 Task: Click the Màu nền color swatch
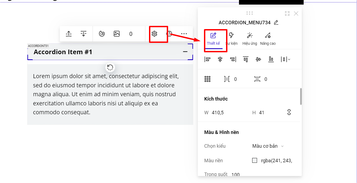tap(255, 161)
